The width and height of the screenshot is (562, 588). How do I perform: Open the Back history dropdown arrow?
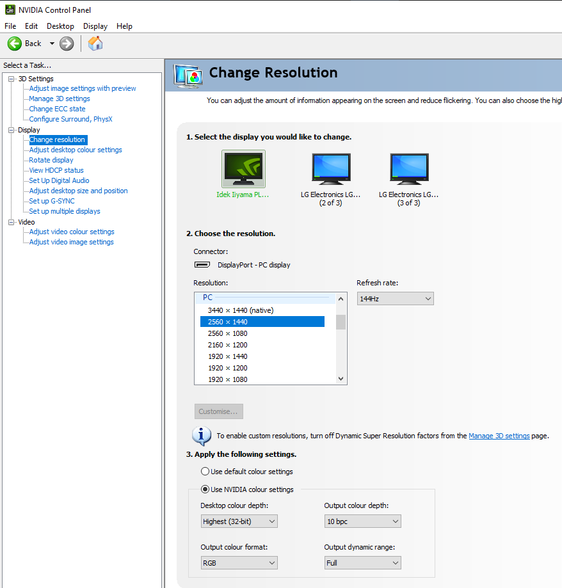pos(52,44)
